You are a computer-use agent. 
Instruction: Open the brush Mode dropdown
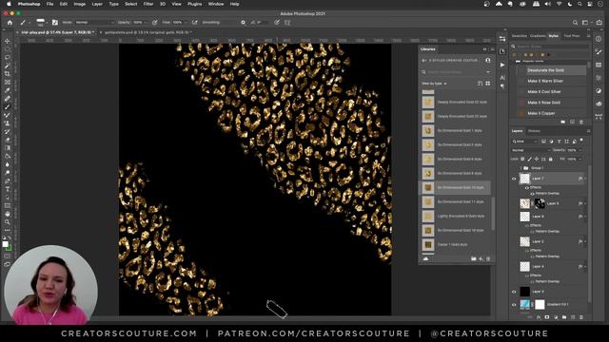click(x=94, y=23)
